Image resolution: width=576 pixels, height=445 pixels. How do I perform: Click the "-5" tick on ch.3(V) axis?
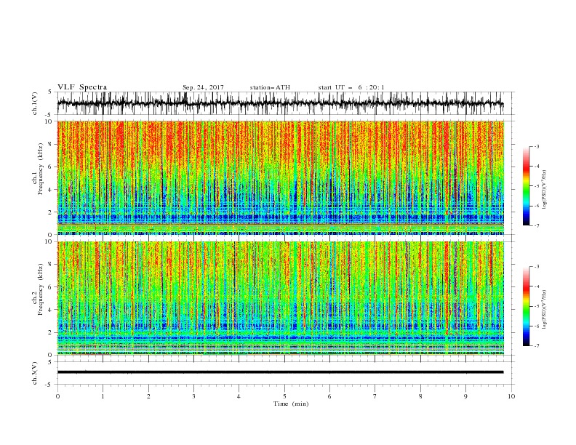(x=49, y=385)
